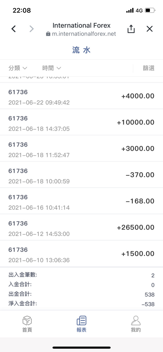View the -168.00 transaction from 2021-06-16
Viewport: 163px width, 352px height.
point(81,201)
